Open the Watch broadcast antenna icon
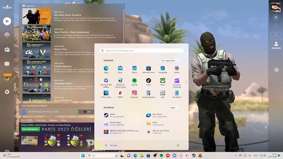Viewport: 283px width, 159px height. coord(7,35)
